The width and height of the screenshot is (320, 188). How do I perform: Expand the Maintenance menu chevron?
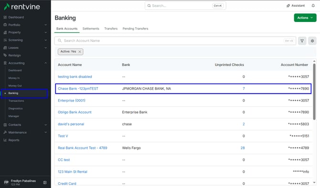point(45,132)
